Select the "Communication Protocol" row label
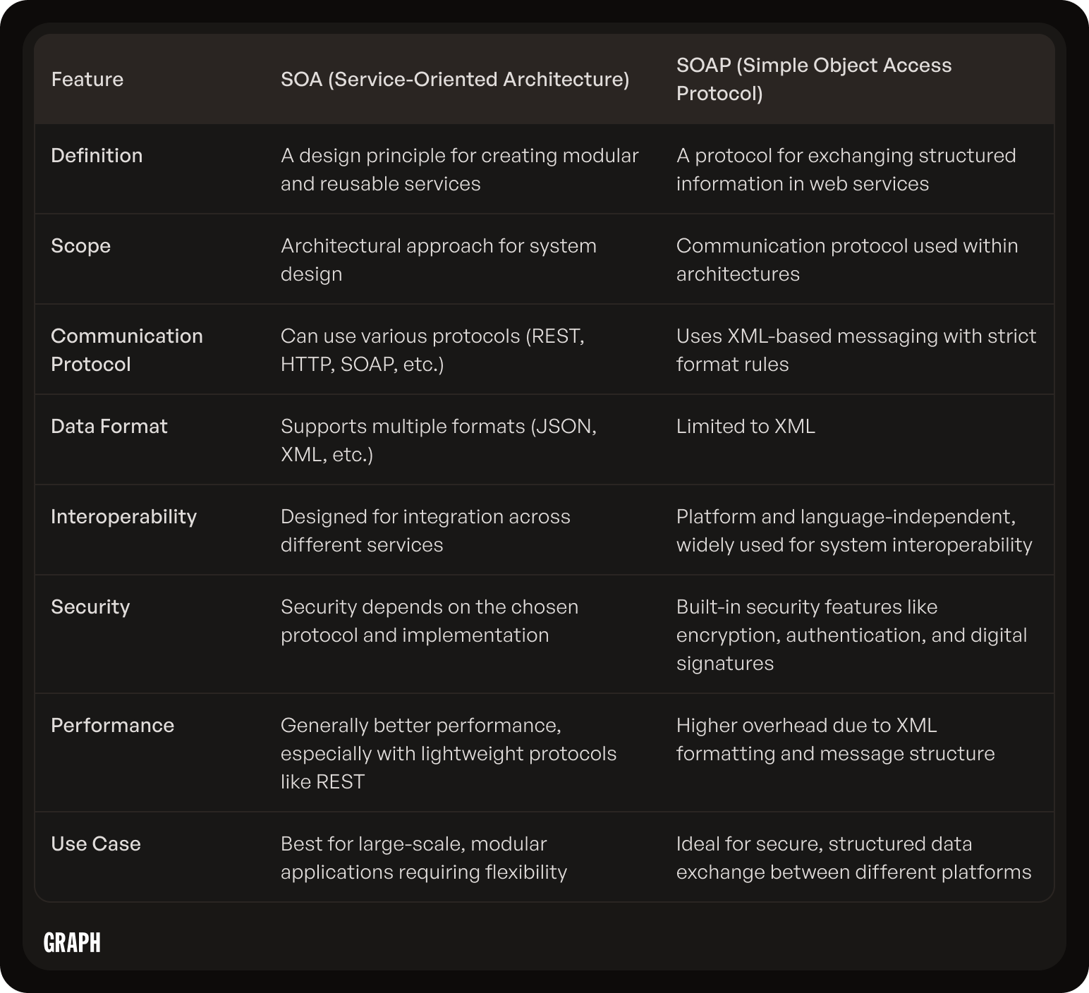 tap(127, 350)
